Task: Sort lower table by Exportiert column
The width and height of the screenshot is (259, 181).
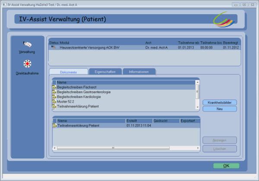Action: pos(190,121)
